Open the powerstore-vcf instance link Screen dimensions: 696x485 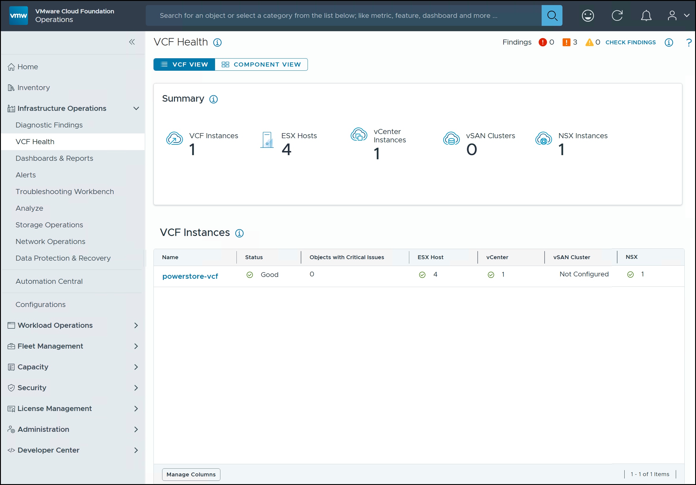point(190,276)
